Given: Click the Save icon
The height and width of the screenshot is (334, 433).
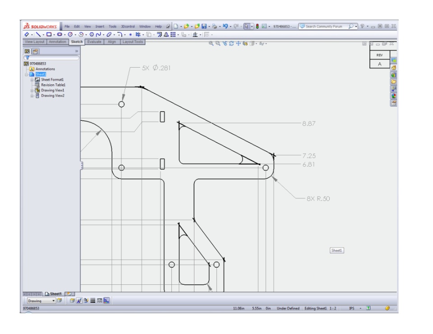Looking at the screenshot, I should click(204, 26).
